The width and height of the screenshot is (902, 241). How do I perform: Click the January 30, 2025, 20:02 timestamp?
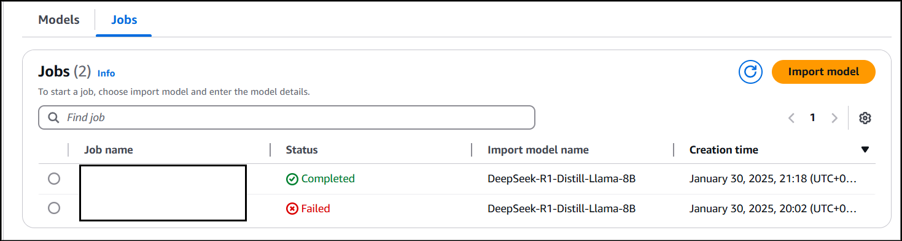[772, 209]
